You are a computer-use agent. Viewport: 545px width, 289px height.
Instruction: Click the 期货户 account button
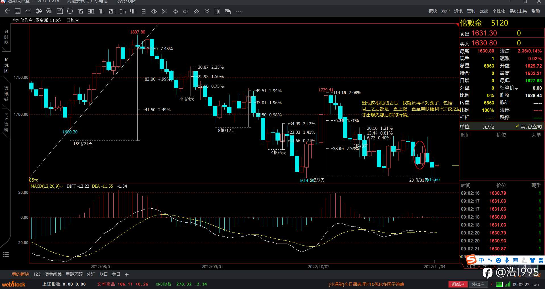click(458, 284)
